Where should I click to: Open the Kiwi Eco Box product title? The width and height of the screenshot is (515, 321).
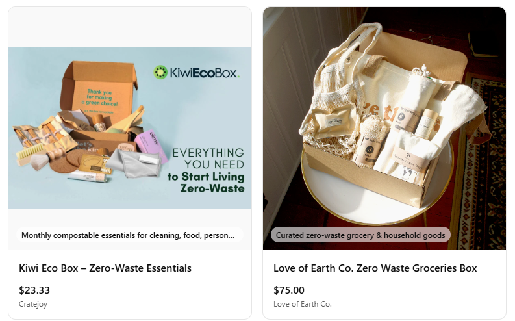click(105, 268)
